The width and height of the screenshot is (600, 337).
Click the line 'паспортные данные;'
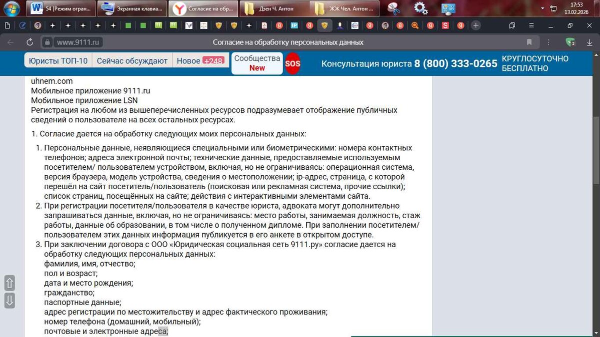[82, 303]
